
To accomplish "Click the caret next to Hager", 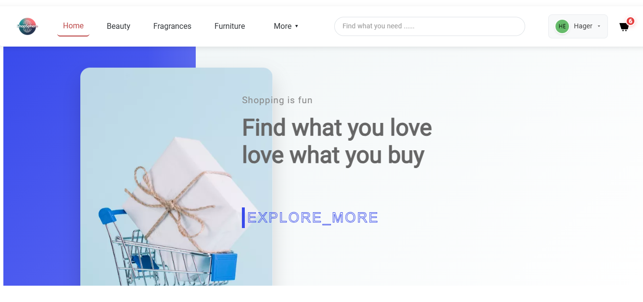I will 599,26.
